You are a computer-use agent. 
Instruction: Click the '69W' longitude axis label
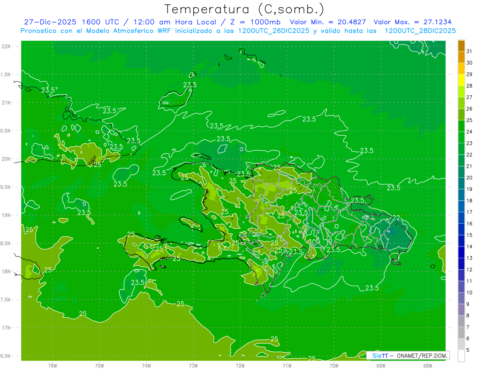(x=381, y=365)
